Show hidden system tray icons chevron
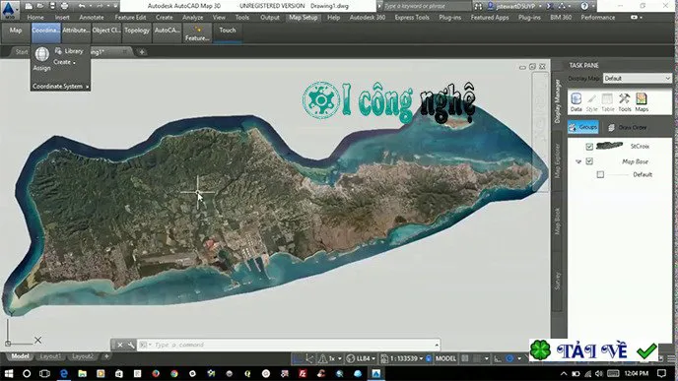Viewport: 678px width, 381px height. (x=564, y=374)
